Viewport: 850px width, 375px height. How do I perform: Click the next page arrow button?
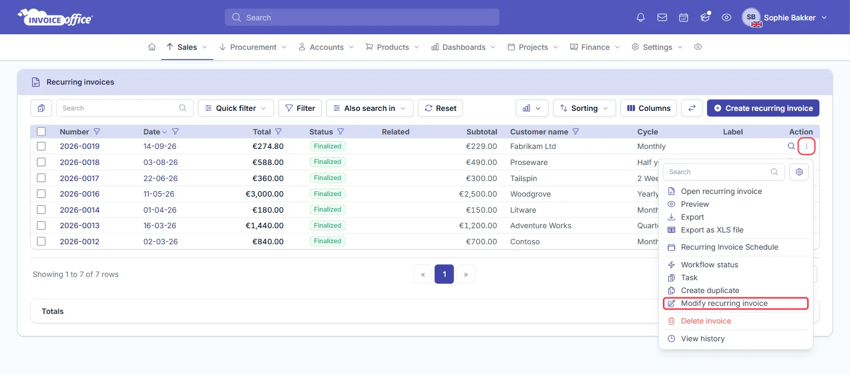(465, 274)
